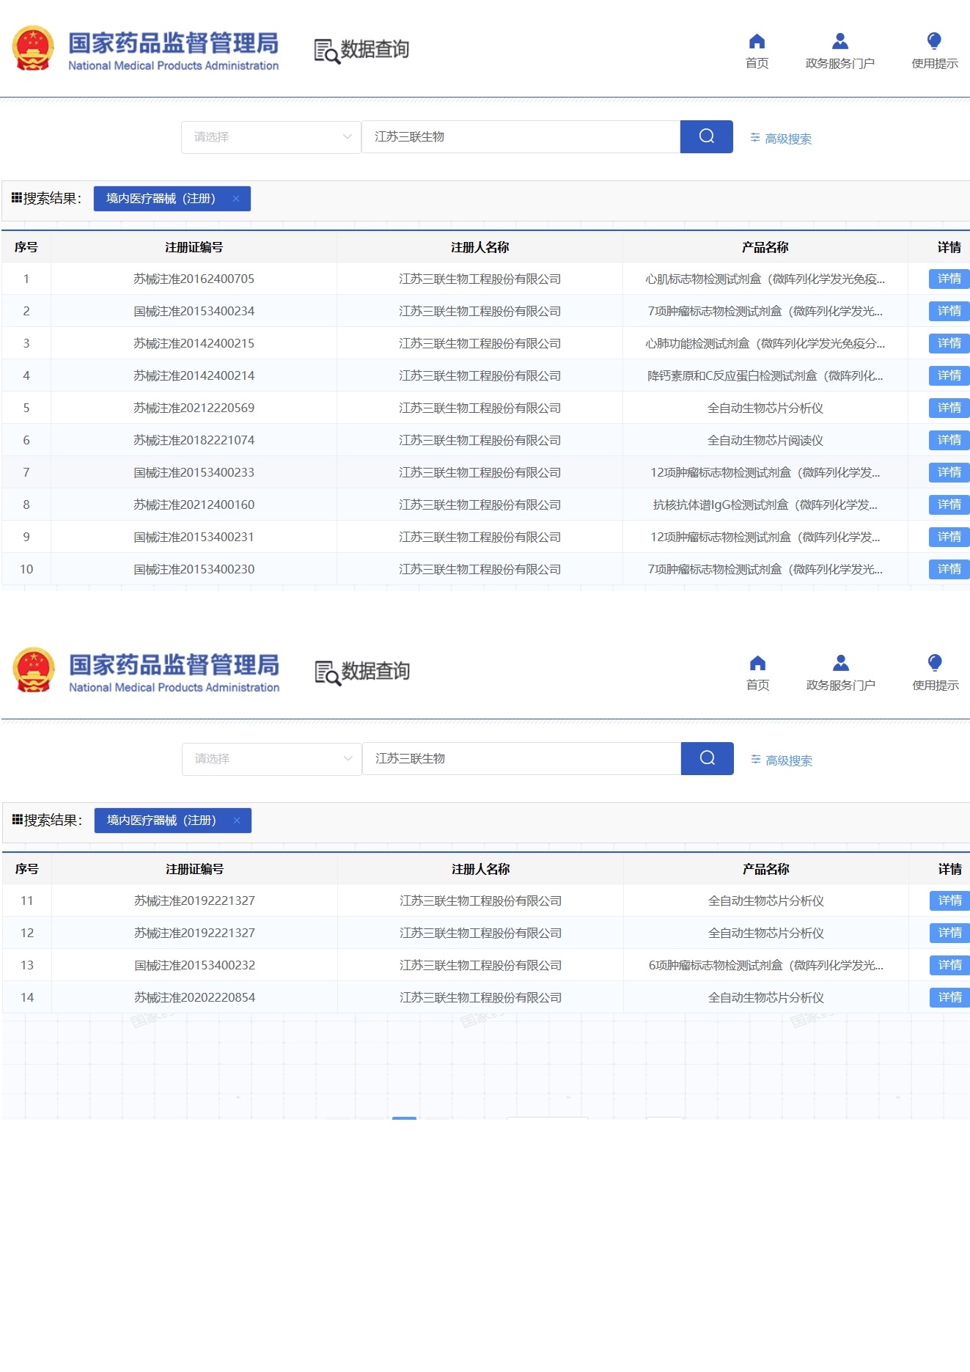
Task: Click the 首页 label above results 1–10
Action: [x=757, y=64]
